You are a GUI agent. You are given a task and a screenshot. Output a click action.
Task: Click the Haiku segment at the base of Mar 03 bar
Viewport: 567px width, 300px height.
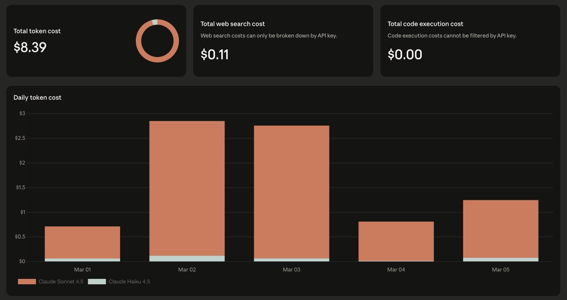(291, 259)
